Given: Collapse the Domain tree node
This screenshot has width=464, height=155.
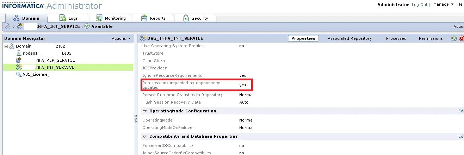Looking at the screenshot, I should [6, 46].
